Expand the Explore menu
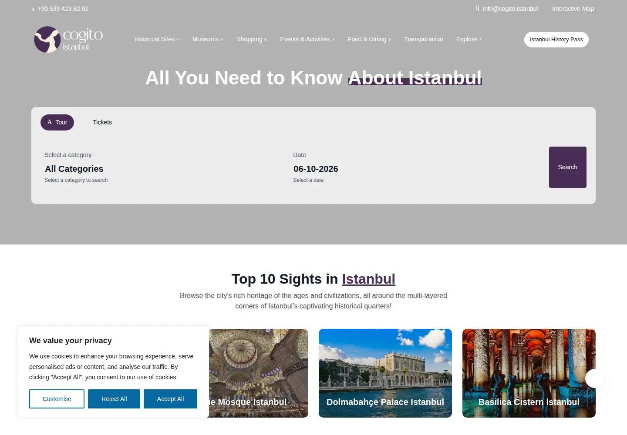627x435 pixels. tap(469, 39)
